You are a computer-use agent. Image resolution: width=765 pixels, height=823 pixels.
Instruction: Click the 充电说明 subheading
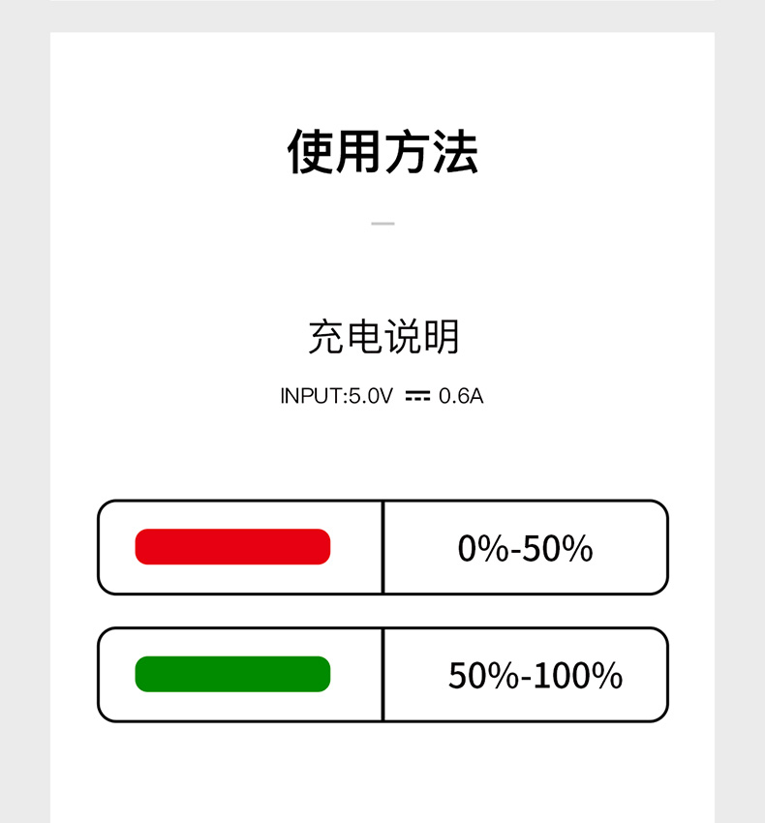point(383,336)
